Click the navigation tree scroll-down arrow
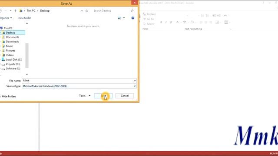The width and height of the screenshot is (278, 156). [27, 74]
